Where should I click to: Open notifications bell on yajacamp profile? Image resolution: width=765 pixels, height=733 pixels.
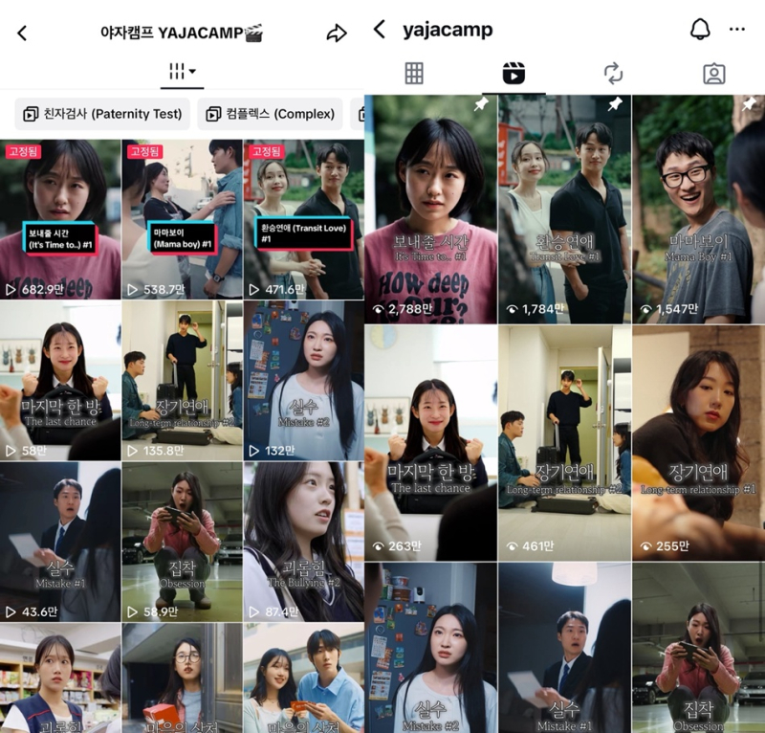click(700, 29)
